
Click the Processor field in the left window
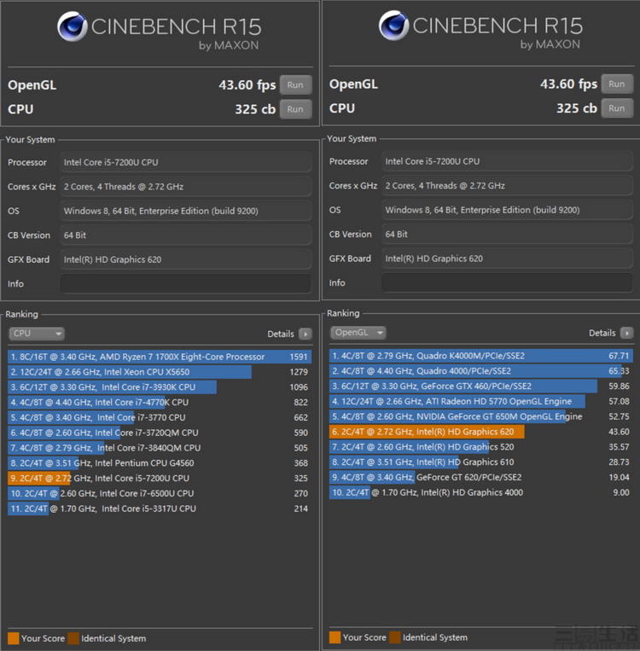coord(186,162)
